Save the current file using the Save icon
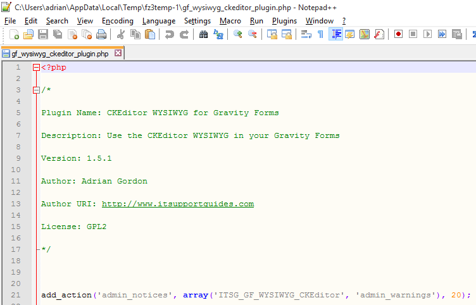476x305 pixels. point(43,34)
